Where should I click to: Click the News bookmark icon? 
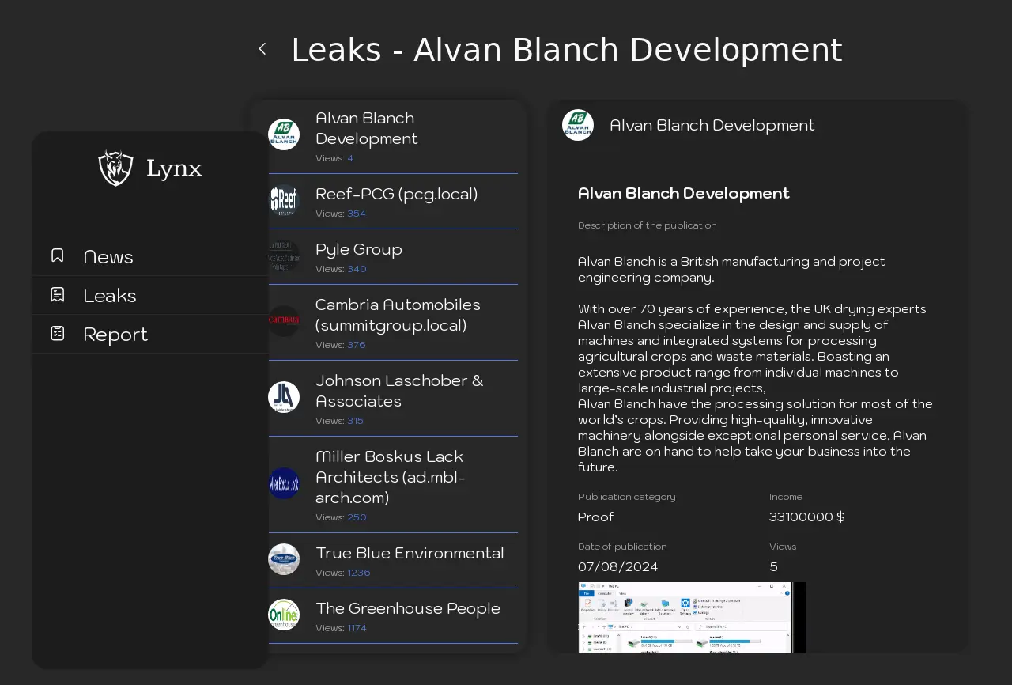[x=58, y=255]
